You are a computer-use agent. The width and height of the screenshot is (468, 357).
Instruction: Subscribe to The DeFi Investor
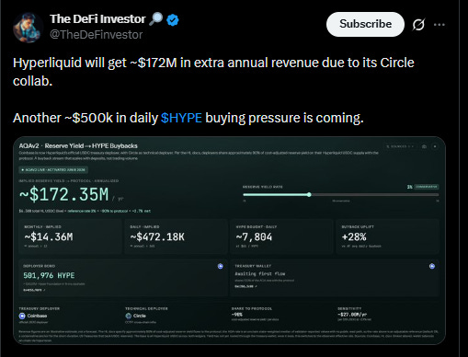pos(365,24)
